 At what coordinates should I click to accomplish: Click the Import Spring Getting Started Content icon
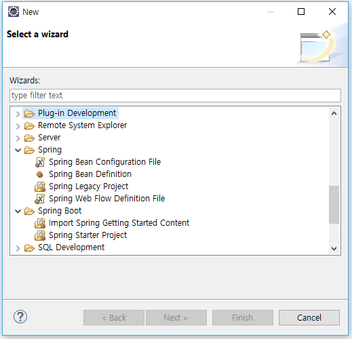[x=40, y=223]
